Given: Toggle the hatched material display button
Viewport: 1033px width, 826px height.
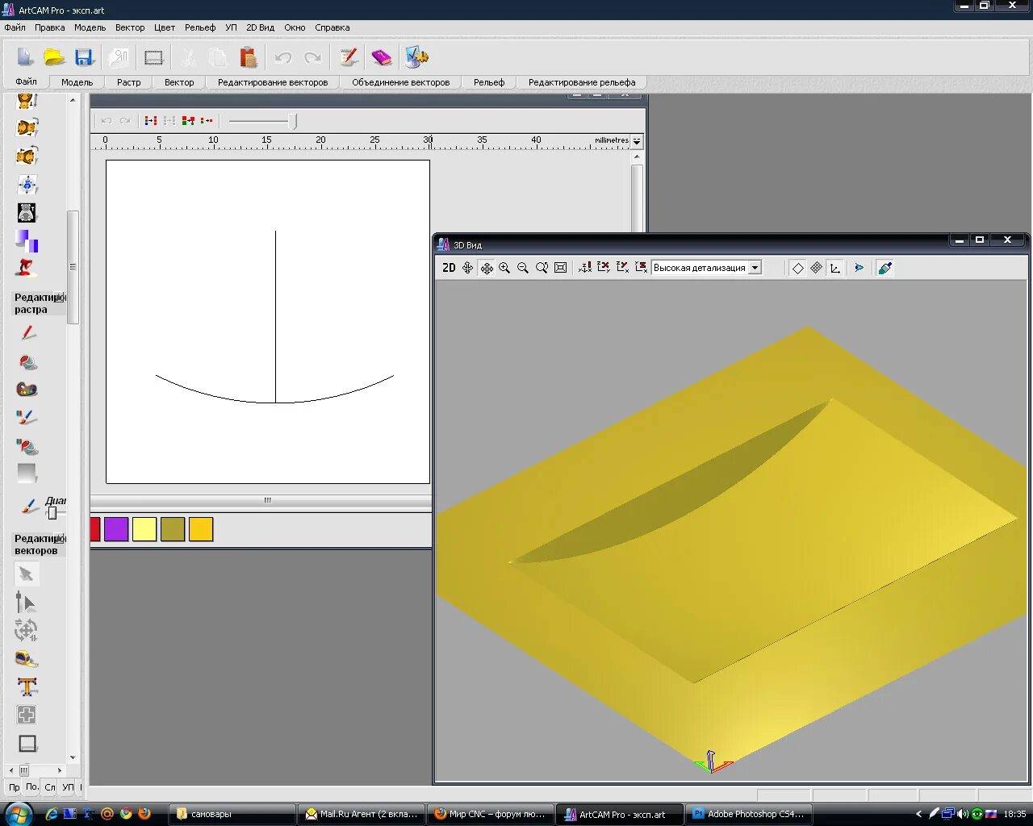Looking at the screenshot, I should (x=816, y=268).
